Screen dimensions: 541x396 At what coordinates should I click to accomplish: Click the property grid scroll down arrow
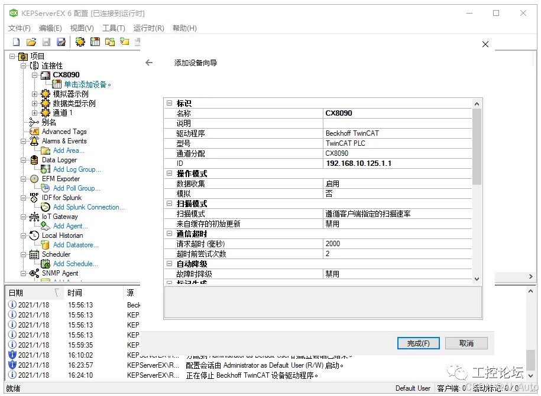477,279
